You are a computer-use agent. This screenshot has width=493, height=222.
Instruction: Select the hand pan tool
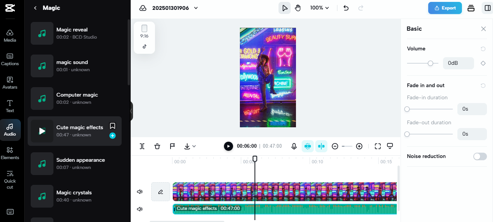click(298, 8)
